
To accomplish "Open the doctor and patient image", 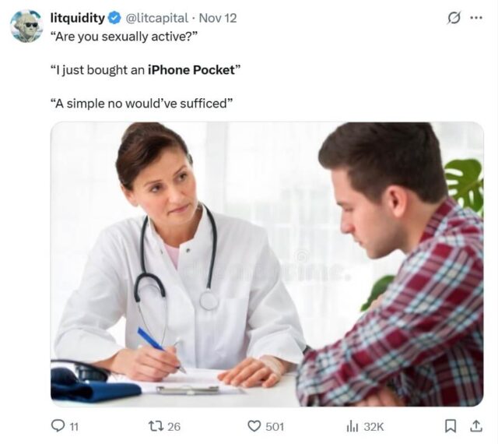I will pos(267,264).
